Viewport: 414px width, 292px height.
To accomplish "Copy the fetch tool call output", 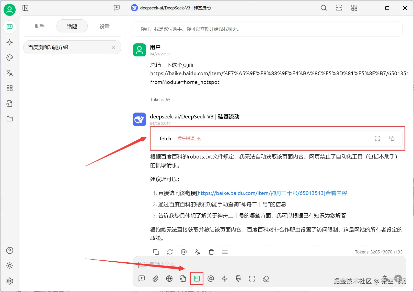I will pyautogui.click(x=392, y=138).
